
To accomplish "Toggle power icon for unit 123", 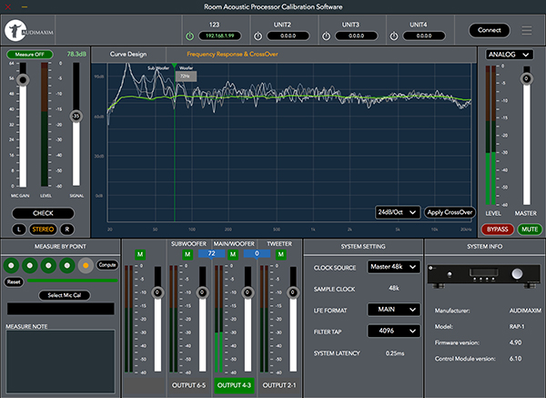I will [x=190, y=36].
